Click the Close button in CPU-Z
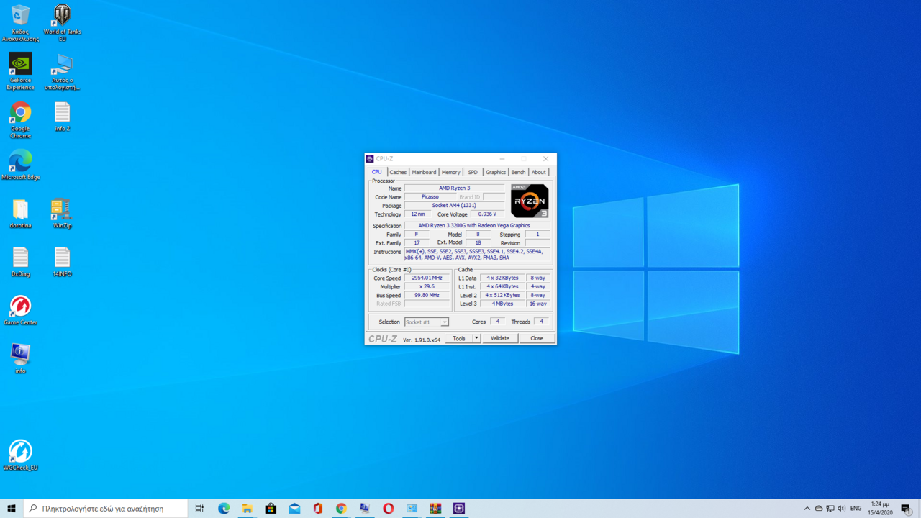The height and width of the screenshot is (518, 921). pyautogui.click(x=537, y=338)
